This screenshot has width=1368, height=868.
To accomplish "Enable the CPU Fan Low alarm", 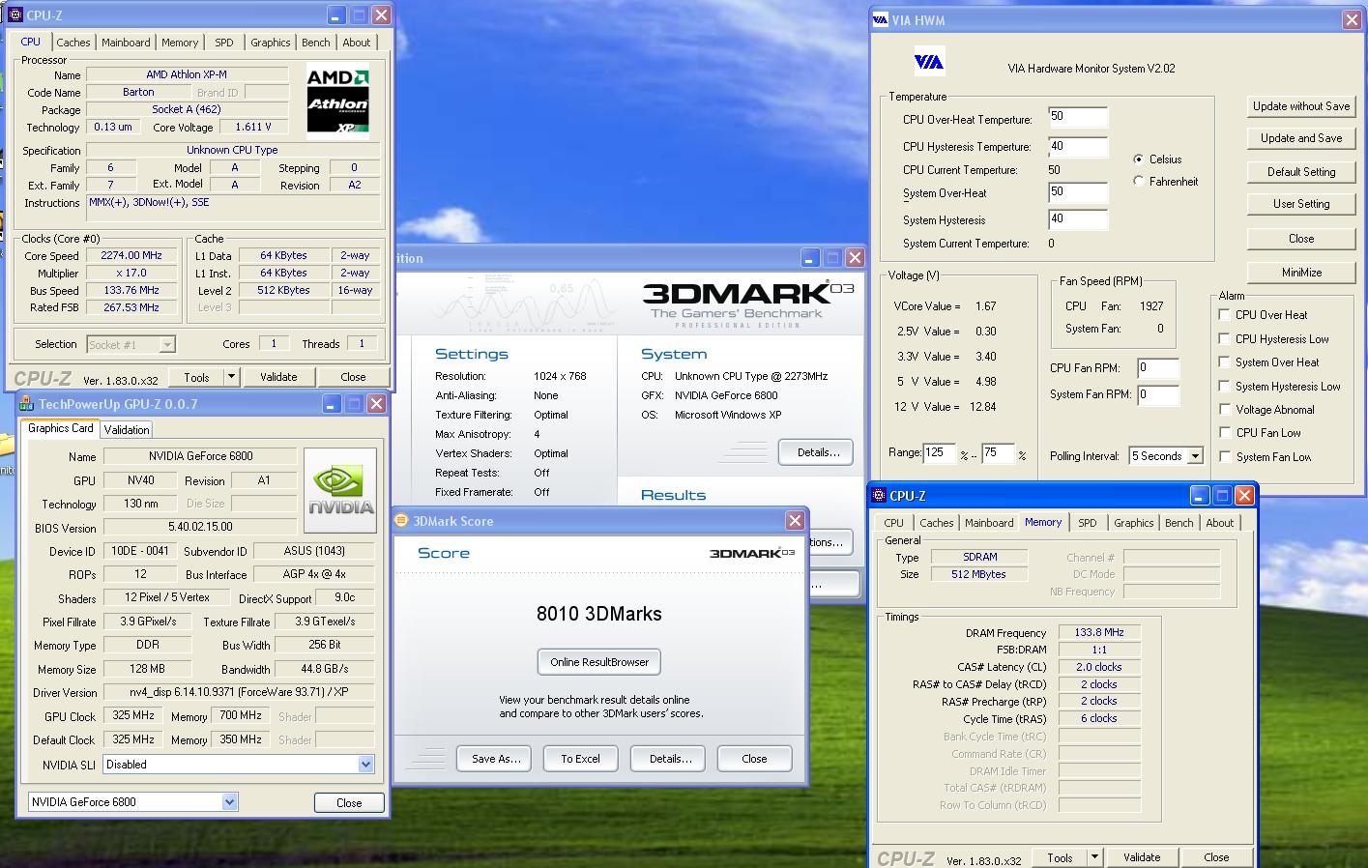I will (1224, 433).
